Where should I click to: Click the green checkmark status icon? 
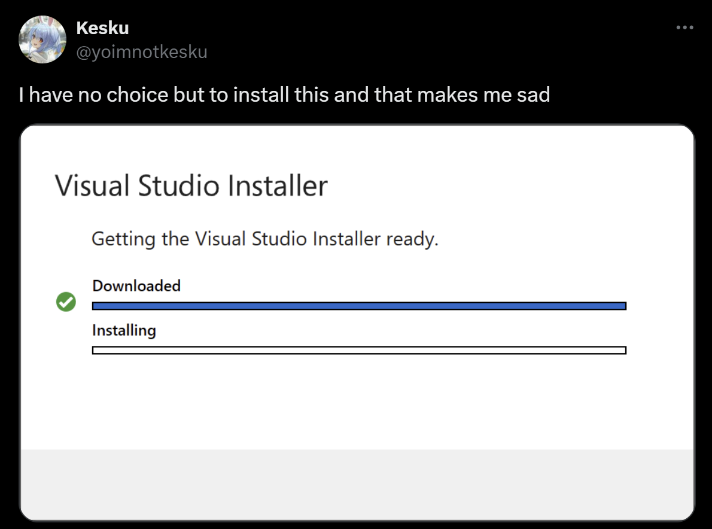click(66, 302)
